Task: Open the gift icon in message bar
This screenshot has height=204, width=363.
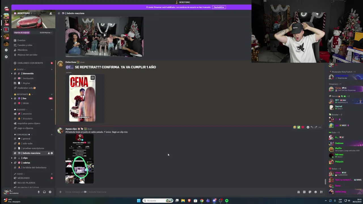Action: (299, 192)
